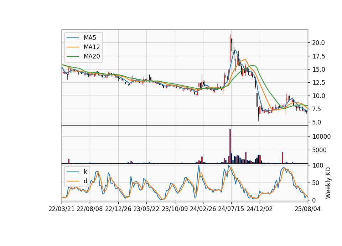Click the 5000 volume axis label
The image size is (342, 246).
coord(320,150)
